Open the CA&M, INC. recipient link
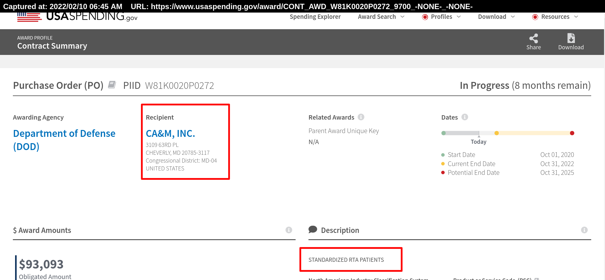This screenshot has width=605, height=280. pos(170,134)
